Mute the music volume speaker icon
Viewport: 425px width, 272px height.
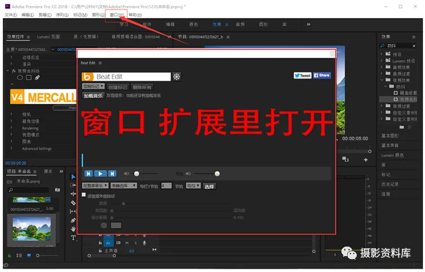point(126,174)
